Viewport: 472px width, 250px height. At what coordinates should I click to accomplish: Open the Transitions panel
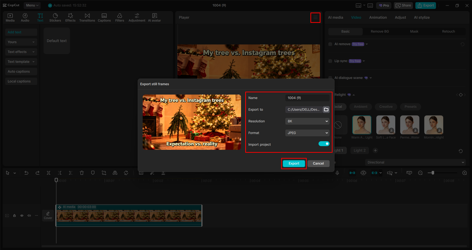click(87, 17)
